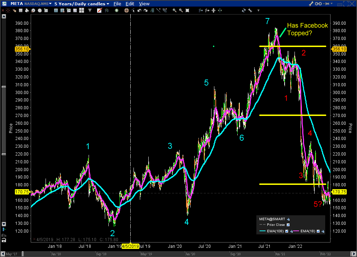Click the chain link icon in title bar
Viewport: 357px width, 257px height.
click(x=318, y=4)
